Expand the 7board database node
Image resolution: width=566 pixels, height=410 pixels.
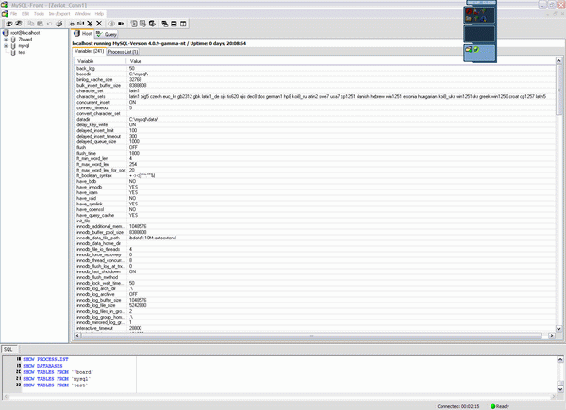click(x=6, y=40)
